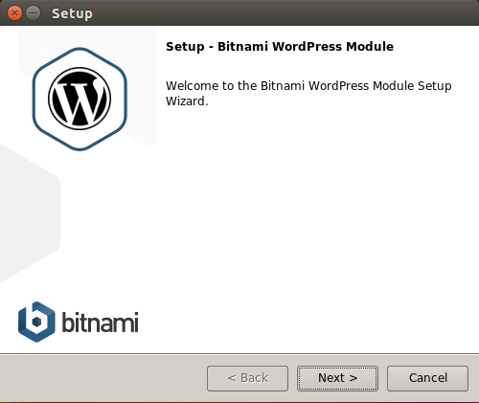Click the "Setup" title in the title bar
Image resolution: width=479 pixels, height=403 pixels.
point(72,13)
